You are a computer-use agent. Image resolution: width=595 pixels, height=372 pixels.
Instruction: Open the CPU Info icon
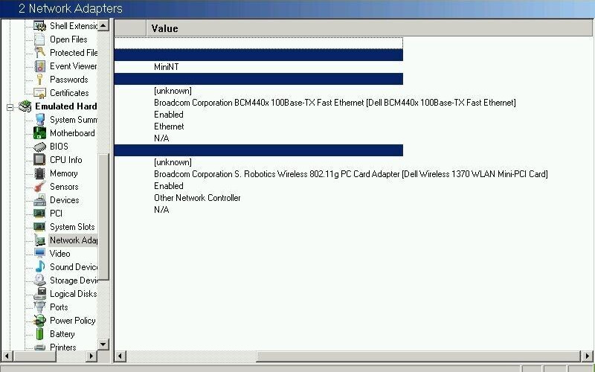point(39,160)
